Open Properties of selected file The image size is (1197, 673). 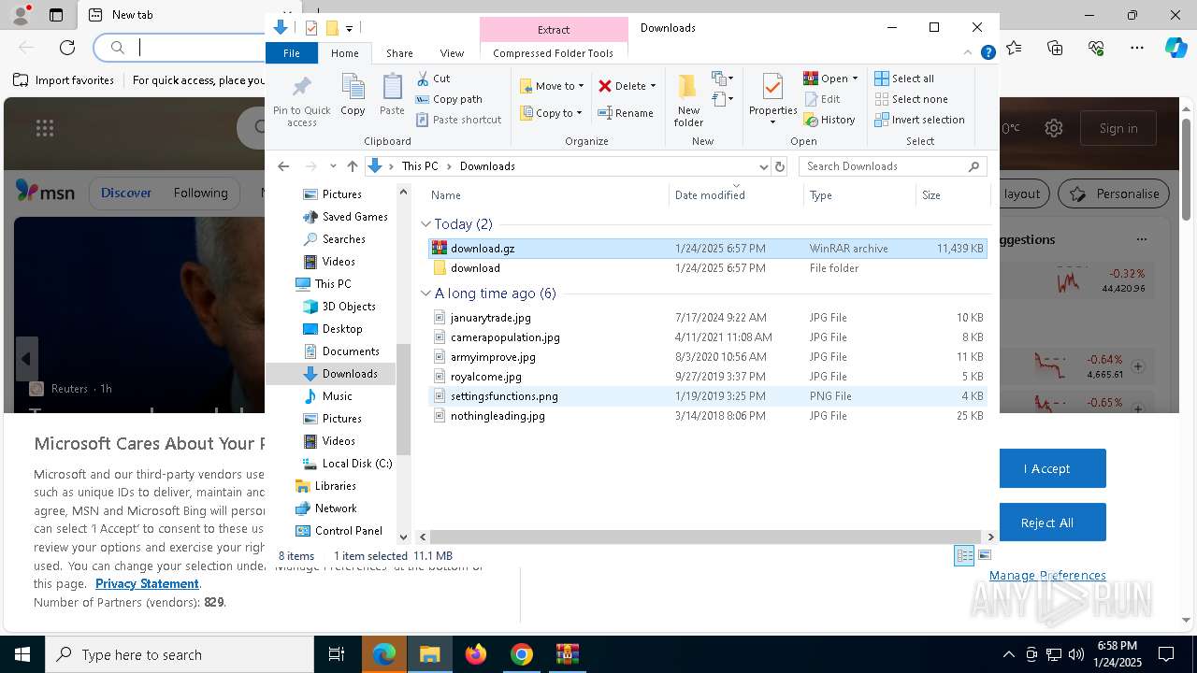(x=772, y=99)
